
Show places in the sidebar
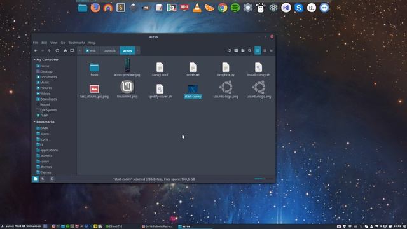pos(36,179)
